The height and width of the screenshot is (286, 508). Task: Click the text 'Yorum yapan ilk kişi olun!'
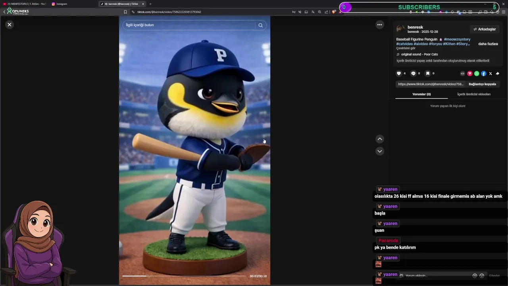[448, 106]
